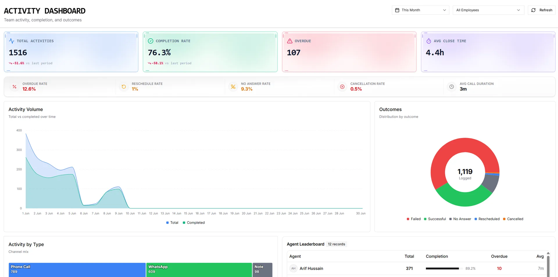
Task: Click the leaderboard vertical scrollbar thumb
Action: coord(548,266)
